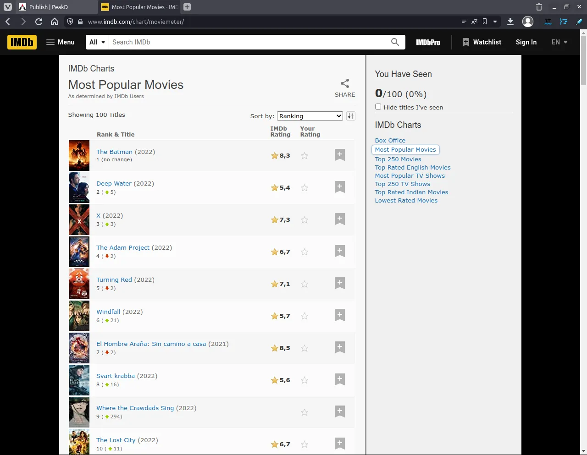
Task: Go to browser home page
Action: point(54,22)
